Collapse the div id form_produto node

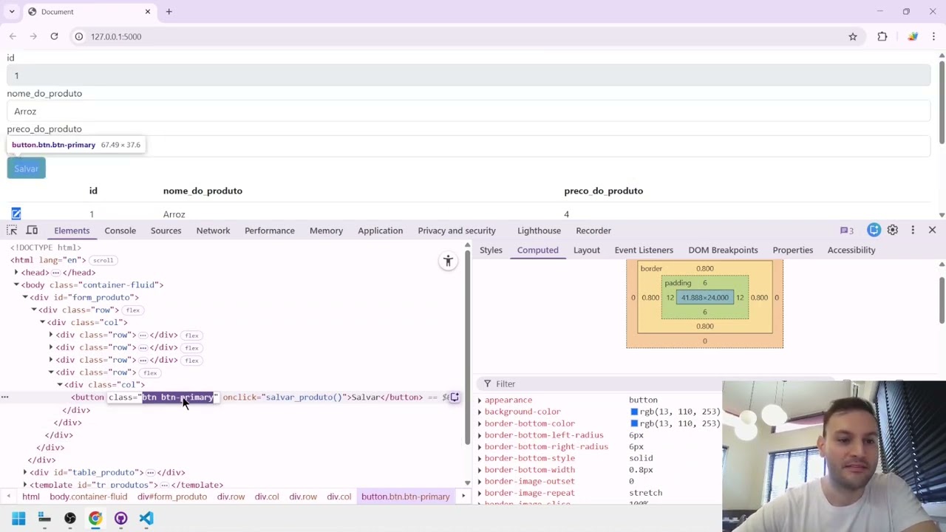[25, 298]
